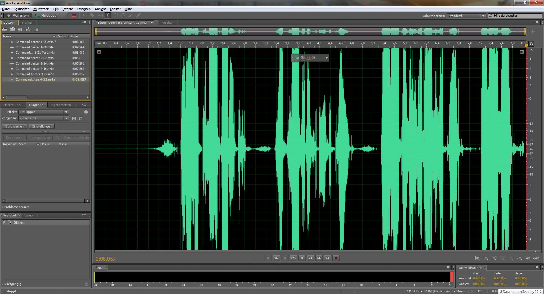Click the Rewind transport button
The width and height of the screenshot is (544, 294).
tap(310, 258)
